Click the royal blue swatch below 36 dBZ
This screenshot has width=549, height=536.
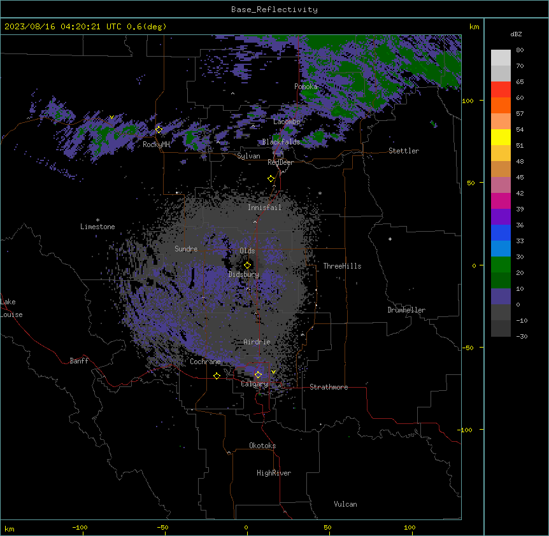click(x=501, y=232)
